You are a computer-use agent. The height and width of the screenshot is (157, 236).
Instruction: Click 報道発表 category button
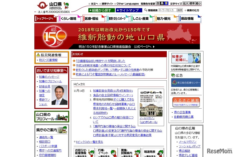[153, 153]
